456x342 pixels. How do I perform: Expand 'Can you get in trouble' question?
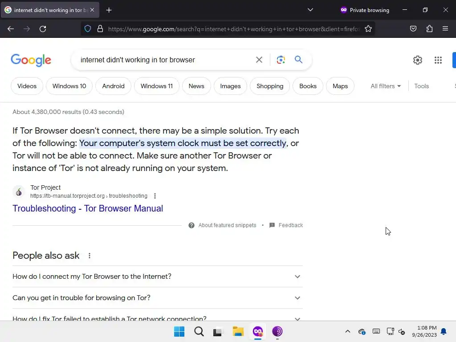tap(157, 298)
